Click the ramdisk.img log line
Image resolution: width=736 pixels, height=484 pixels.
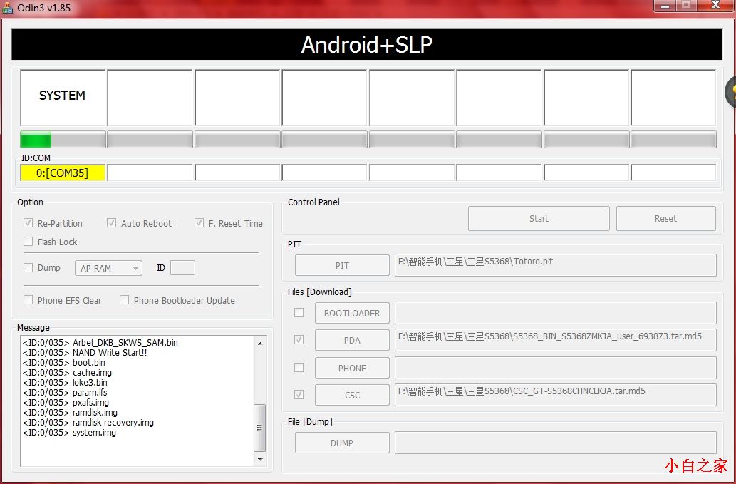tap(70, 413)
